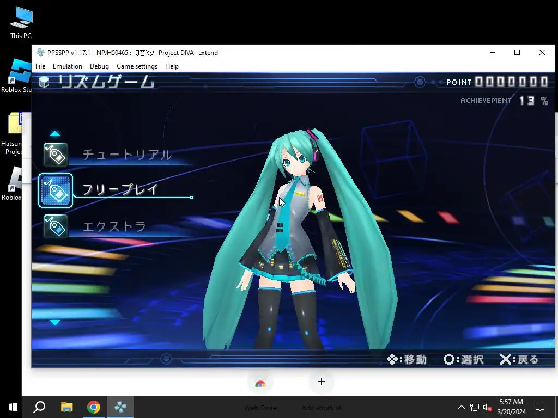Open taskbar Search

point(39,407)
